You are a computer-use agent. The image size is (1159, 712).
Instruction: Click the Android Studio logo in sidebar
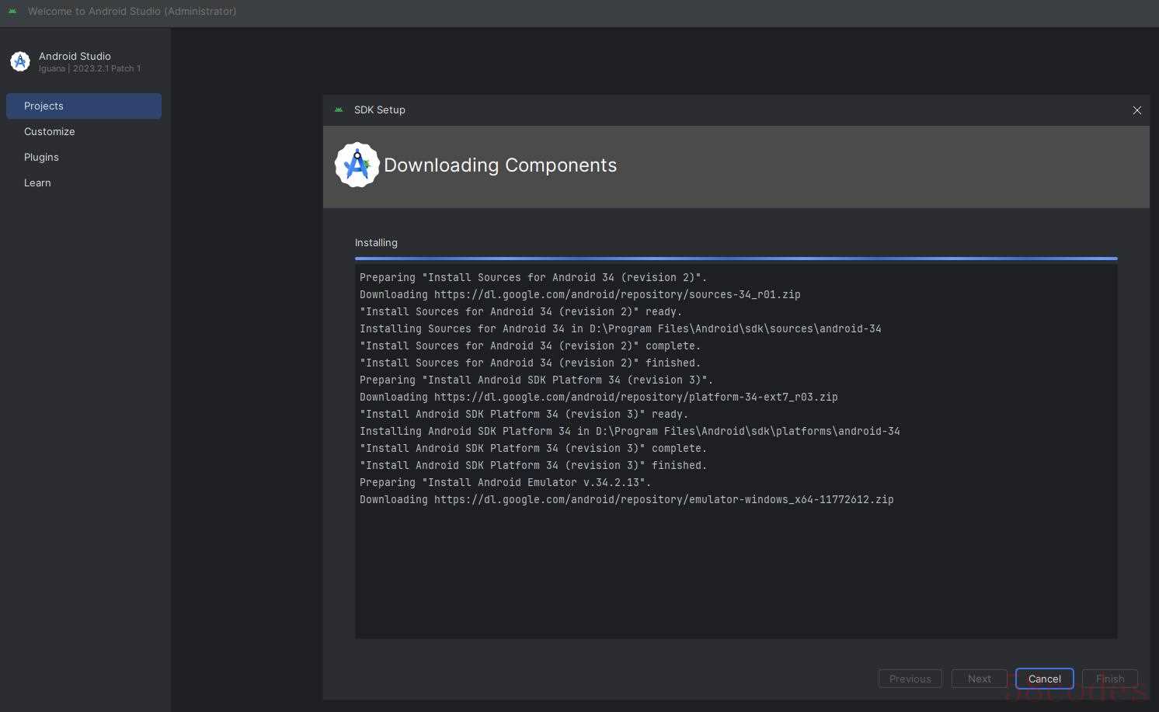click(20, 61)
